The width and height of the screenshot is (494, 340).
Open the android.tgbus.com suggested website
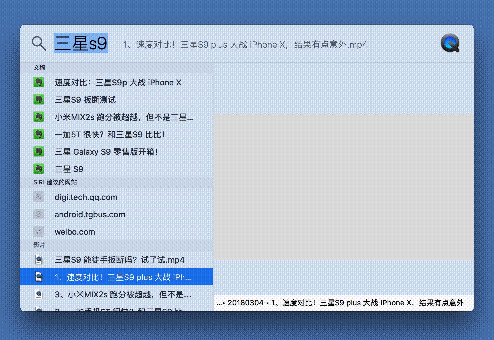tap(90, 214)
